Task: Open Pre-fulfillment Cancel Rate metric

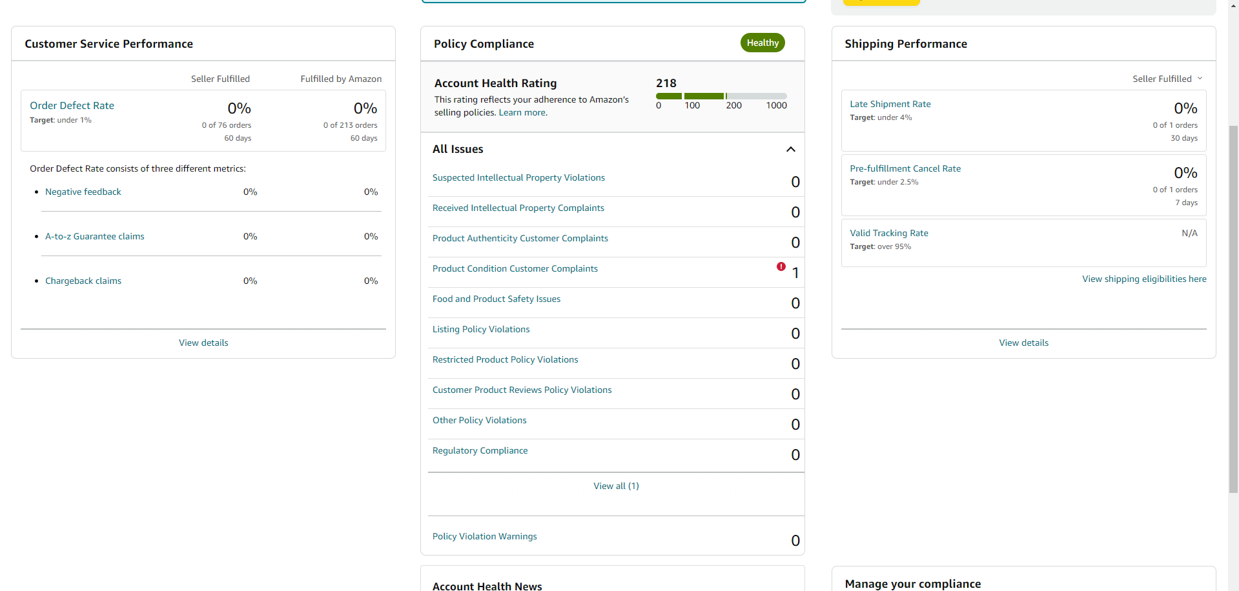Action: pos(905,168)
